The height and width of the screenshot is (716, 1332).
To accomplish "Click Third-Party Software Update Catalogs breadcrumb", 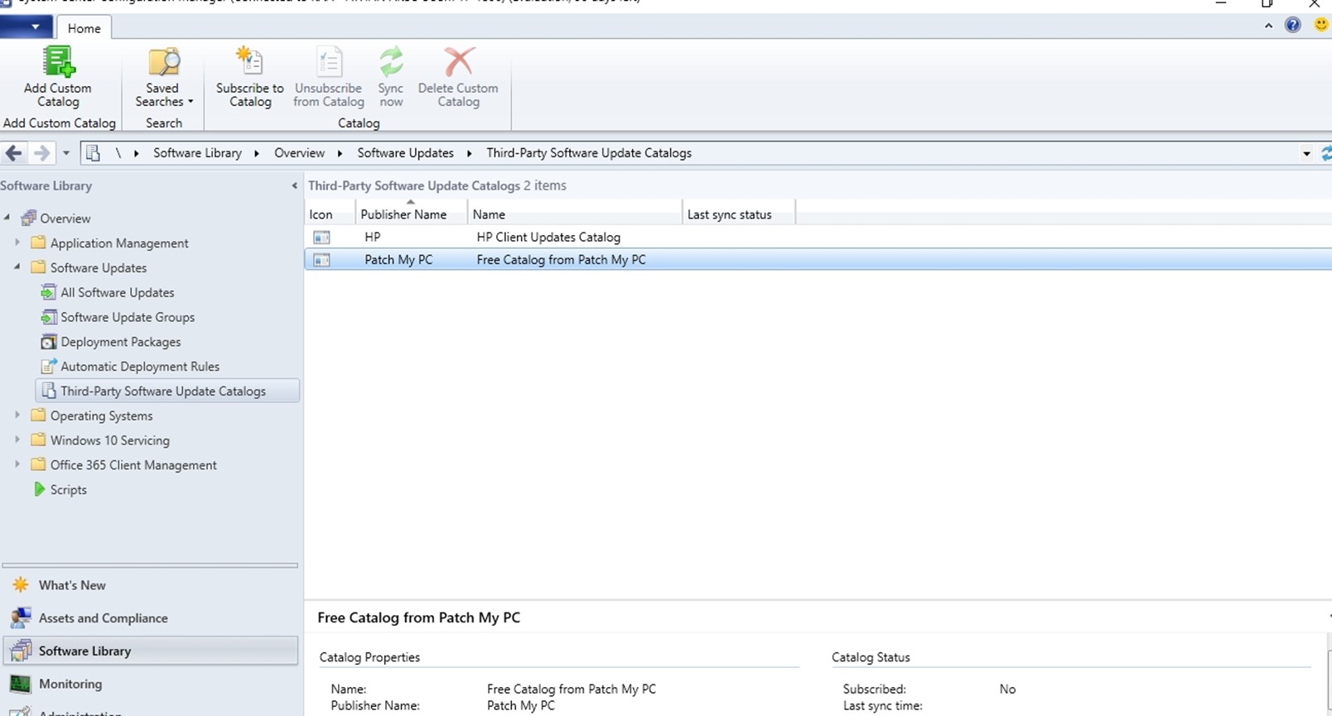I will [x=589, y=153].
